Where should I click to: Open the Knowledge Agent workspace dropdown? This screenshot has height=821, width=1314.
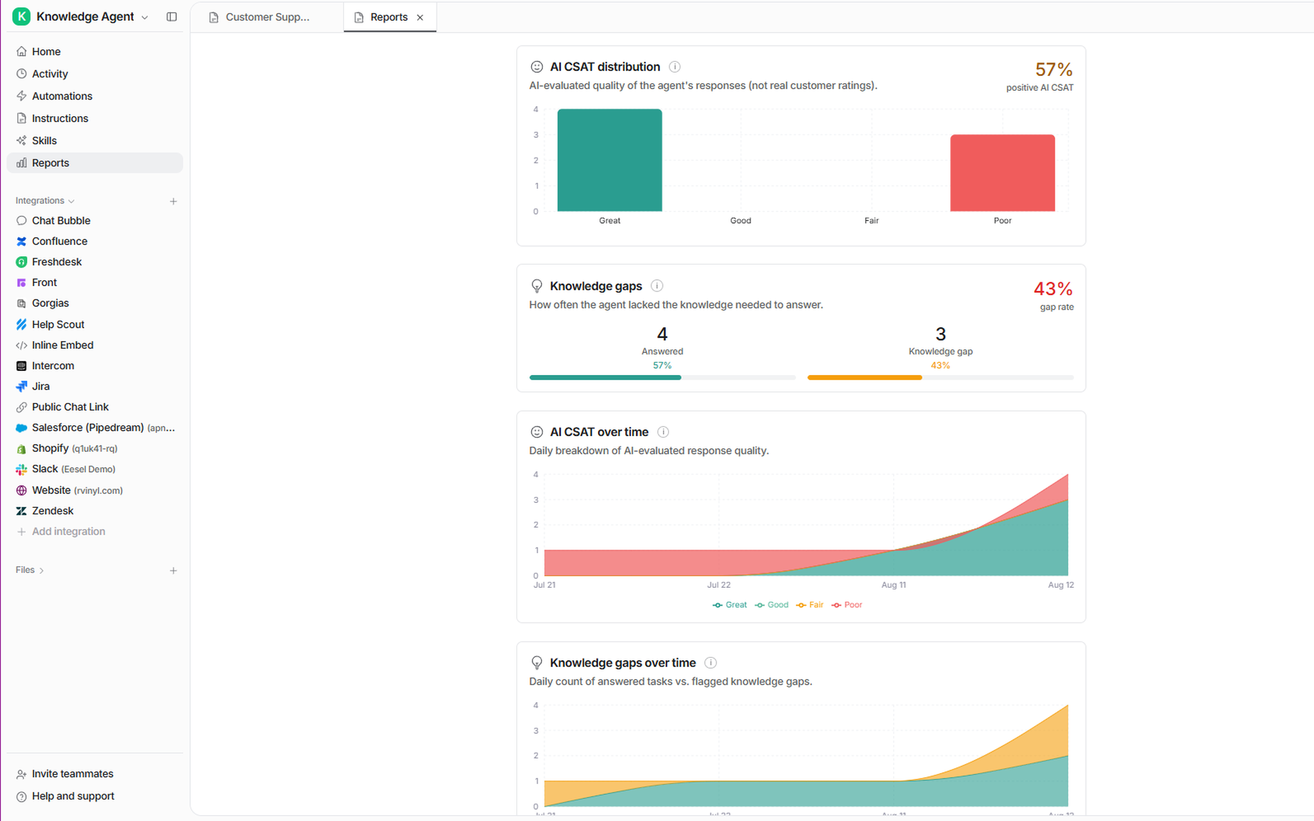[x=145, y=18]
